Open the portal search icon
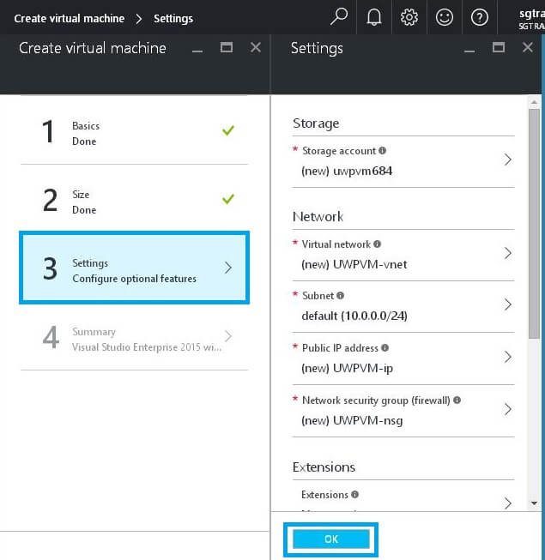Image resolution: width=545 pixels, height=560 pixels. 340,16
